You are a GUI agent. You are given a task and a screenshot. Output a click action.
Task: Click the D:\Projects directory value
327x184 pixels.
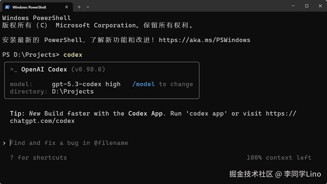point(73,91)
